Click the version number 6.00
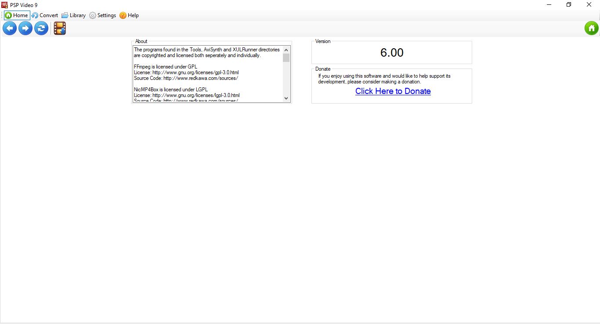This screenshot has width=600, height=324. click(392, 53)
